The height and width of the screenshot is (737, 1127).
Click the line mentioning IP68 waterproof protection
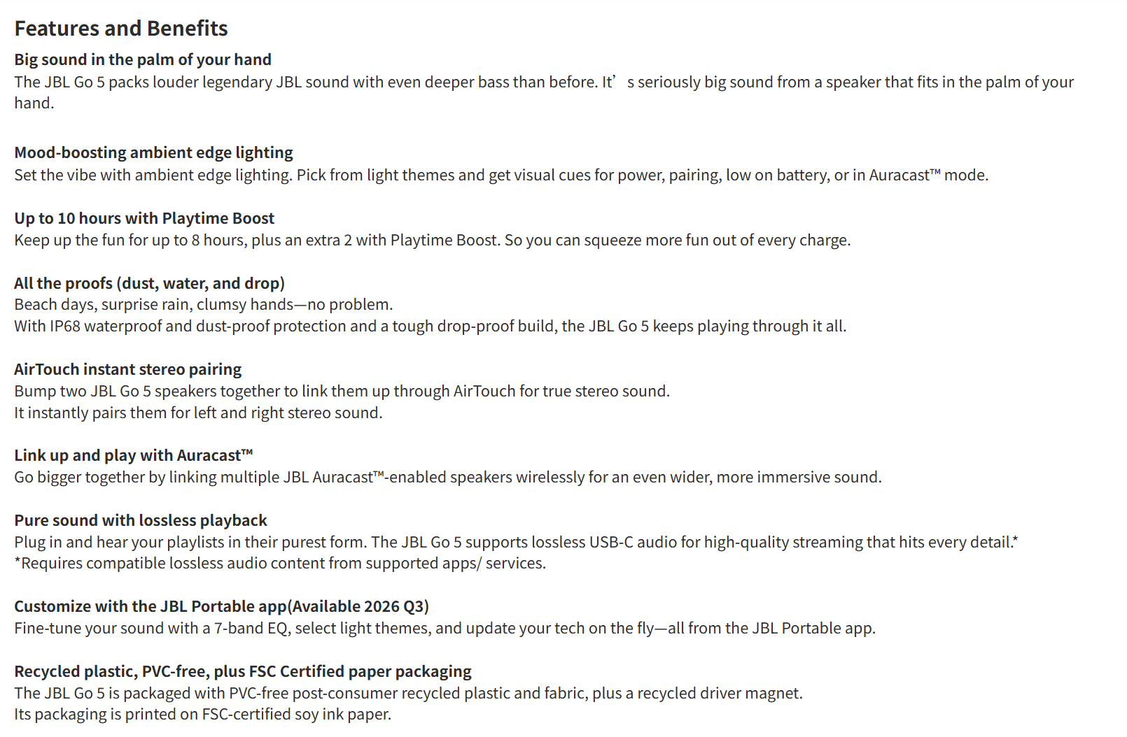click(x=430, y=326)
